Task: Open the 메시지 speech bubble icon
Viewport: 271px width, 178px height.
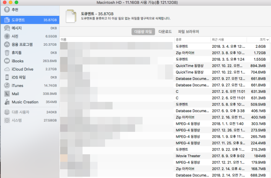Action: (x=7, y=28)
